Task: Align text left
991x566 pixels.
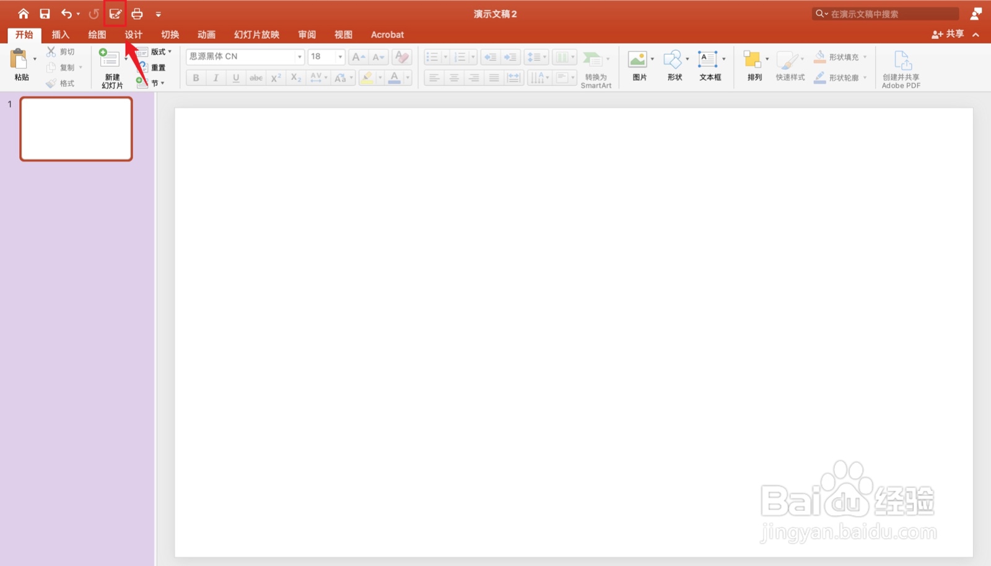Action: pyautogui.click(x=434, y=77)
